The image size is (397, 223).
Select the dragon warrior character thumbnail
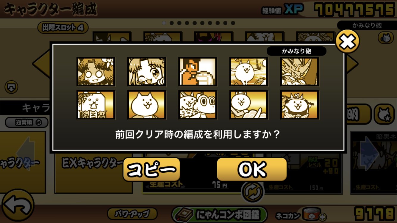point(300,72)
